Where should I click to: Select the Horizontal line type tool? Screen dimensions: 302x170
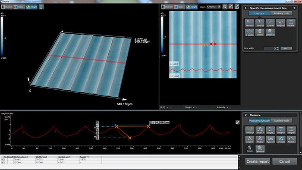pos(249,23)
